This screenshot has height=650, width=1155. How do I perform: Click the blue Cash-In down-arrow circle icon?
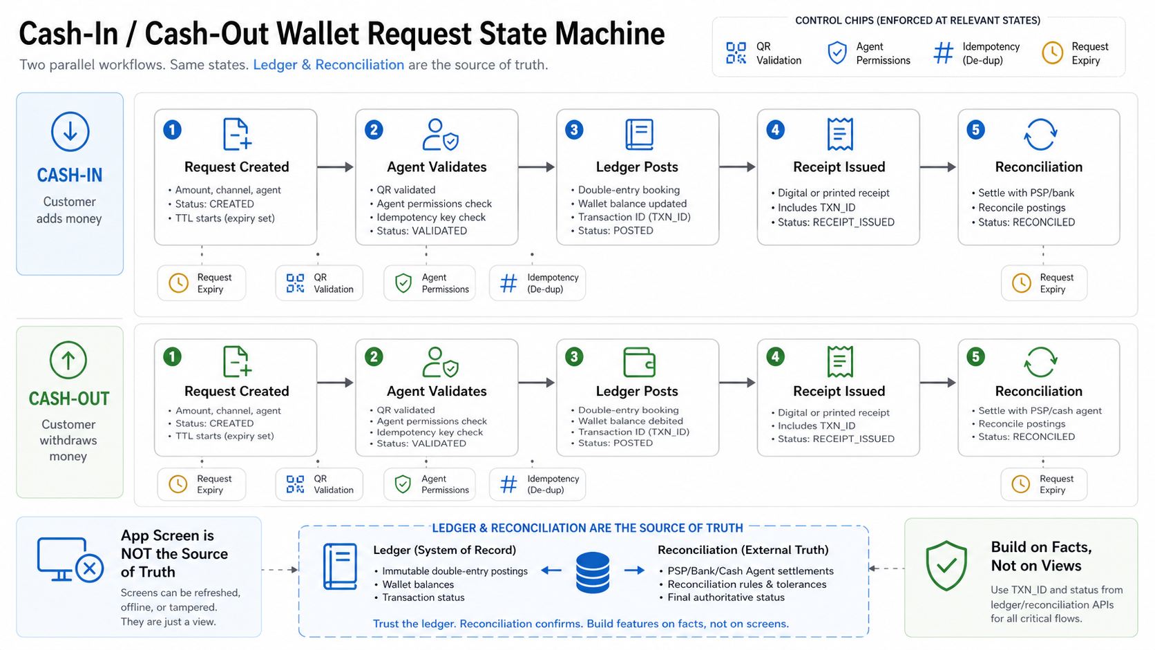click(x=70, y=131)
